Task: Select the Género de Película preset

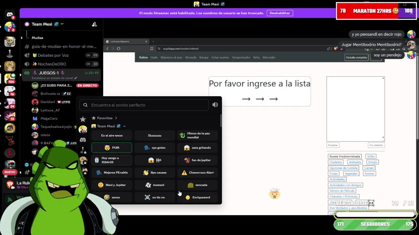Action: coord(342,191)
